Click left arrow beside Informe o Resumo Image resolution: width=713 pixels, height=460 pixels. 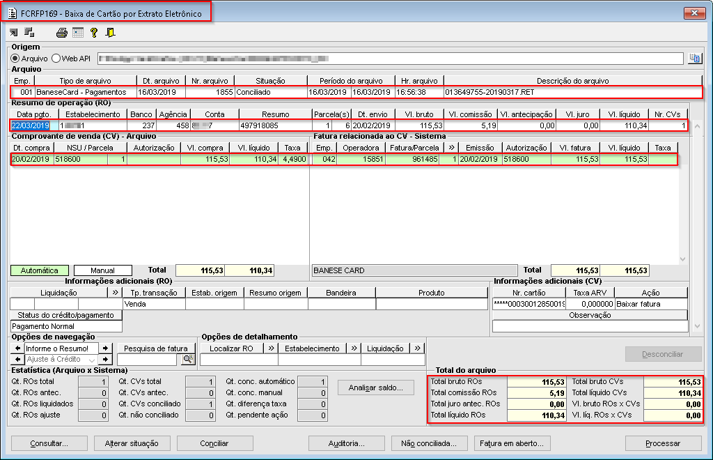[17, 348]
